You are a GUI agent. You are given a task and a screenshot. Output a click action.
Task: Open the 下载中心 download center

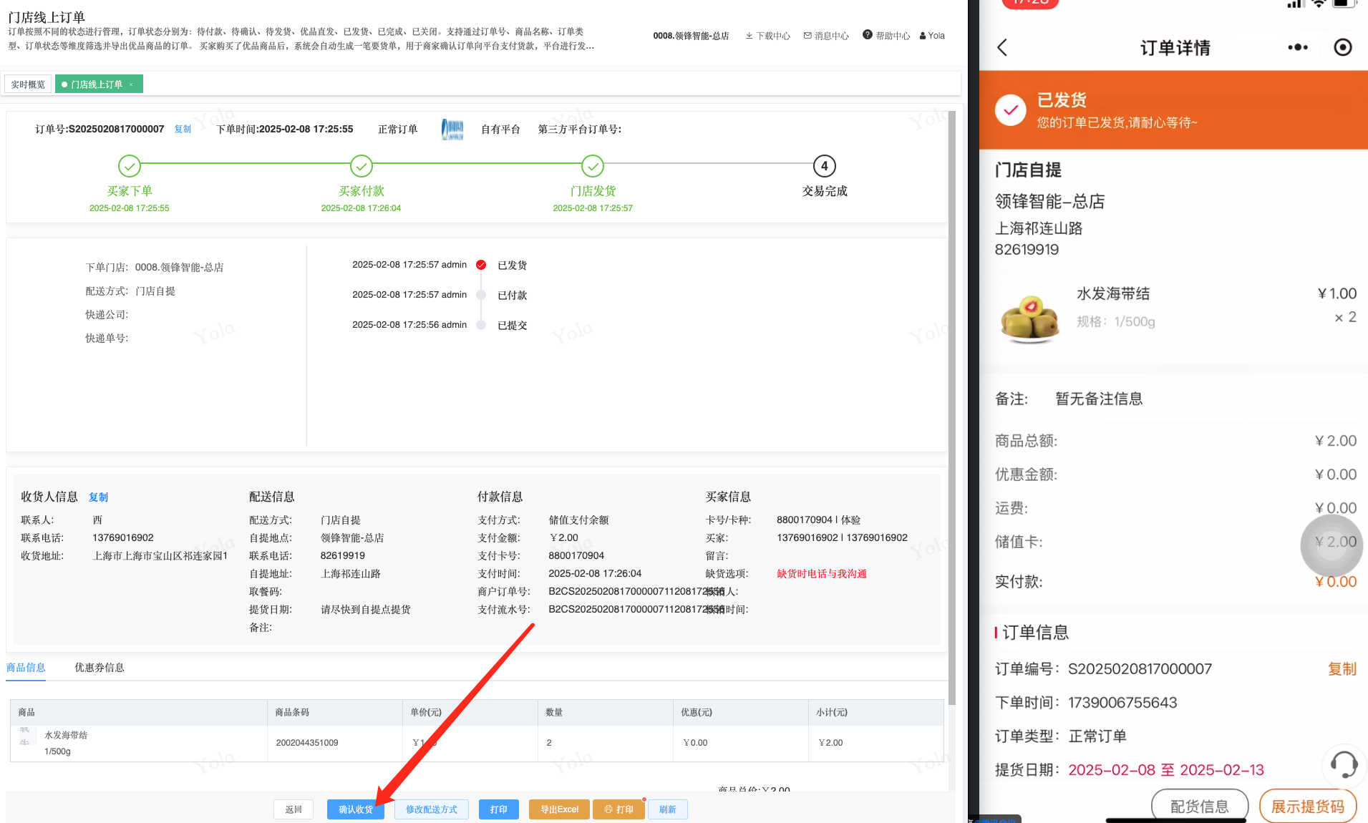click(x=767, y=36)
